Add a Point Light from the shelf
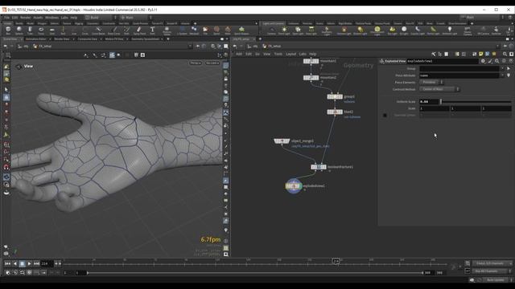The width and height of the screenshot is (515, 289). [x=284, y=31]
